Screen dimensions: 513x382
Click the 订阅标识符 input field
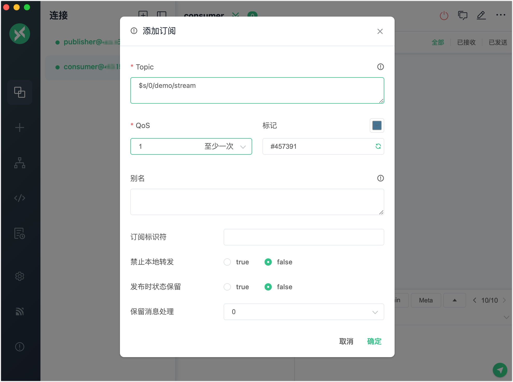[x=304, y=237]
